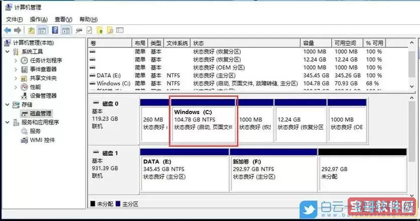
Task: Select the 292.97 GB 未分配 space block
Action: (x=362, y=170)
